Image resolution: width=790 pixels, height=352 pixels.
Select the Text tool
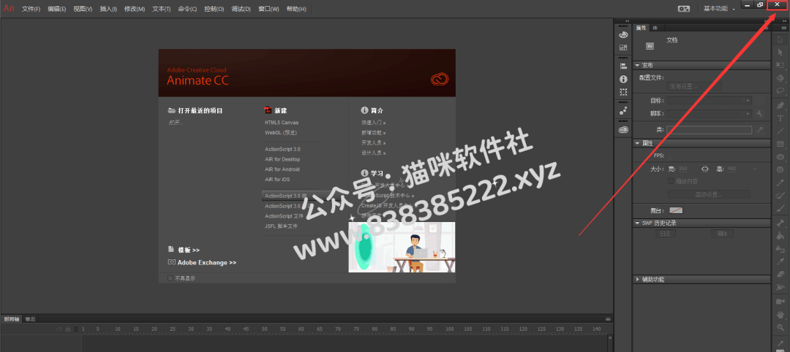tap(780, 118)
